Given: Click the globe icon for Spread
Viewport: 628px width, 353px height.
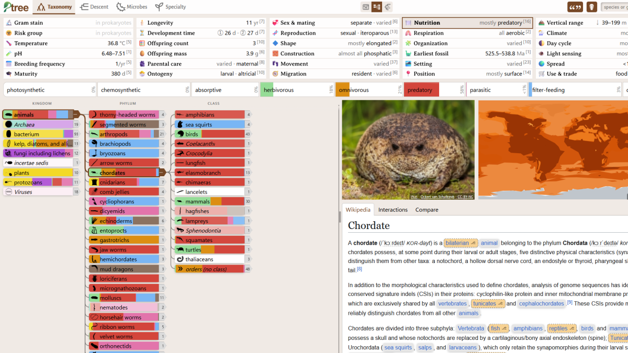Looking at the screenshot, I should [x=542, y=64].
